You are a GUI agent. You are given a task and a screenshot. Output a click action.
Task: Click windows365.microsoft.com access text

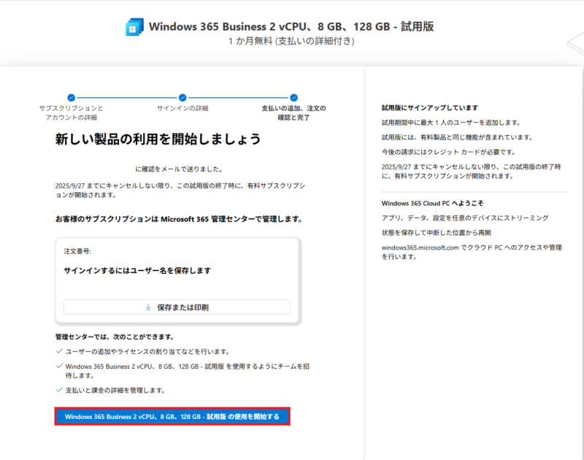[x=472, y=252]
